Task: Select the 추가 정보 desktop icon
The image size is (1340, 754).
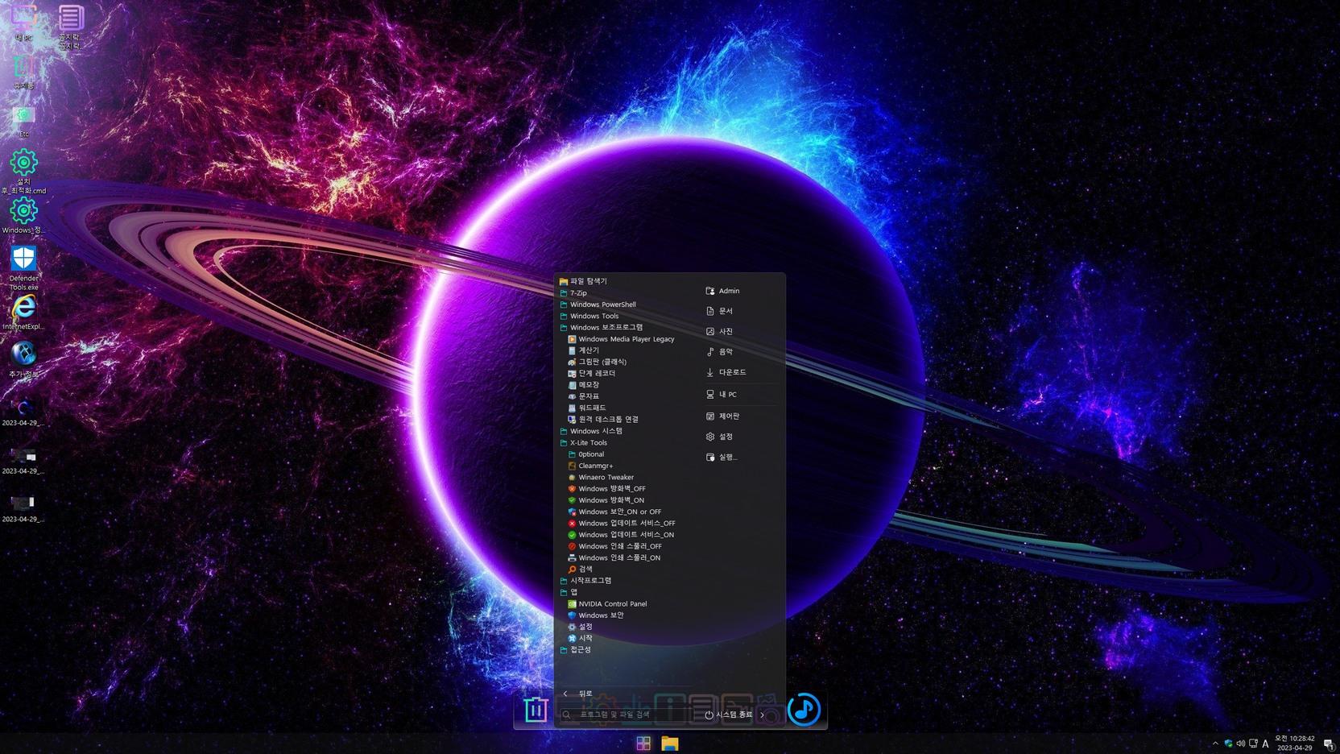Action: click(x=23, y=360)
